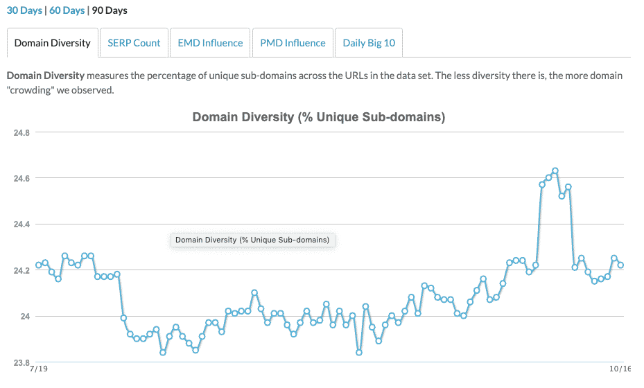Click the 7/19 start date label

39,369
